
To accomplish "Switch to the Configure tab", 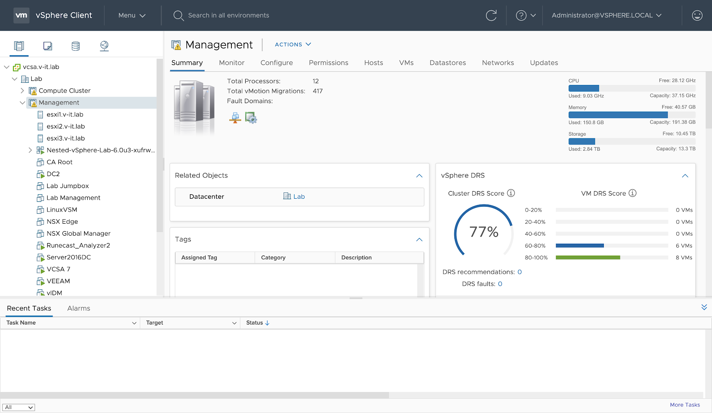I will [277, 63].
